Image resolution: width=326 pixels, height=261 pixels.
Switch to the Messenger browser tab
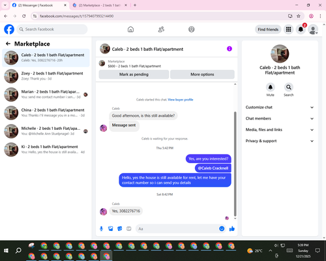point(39,5)
